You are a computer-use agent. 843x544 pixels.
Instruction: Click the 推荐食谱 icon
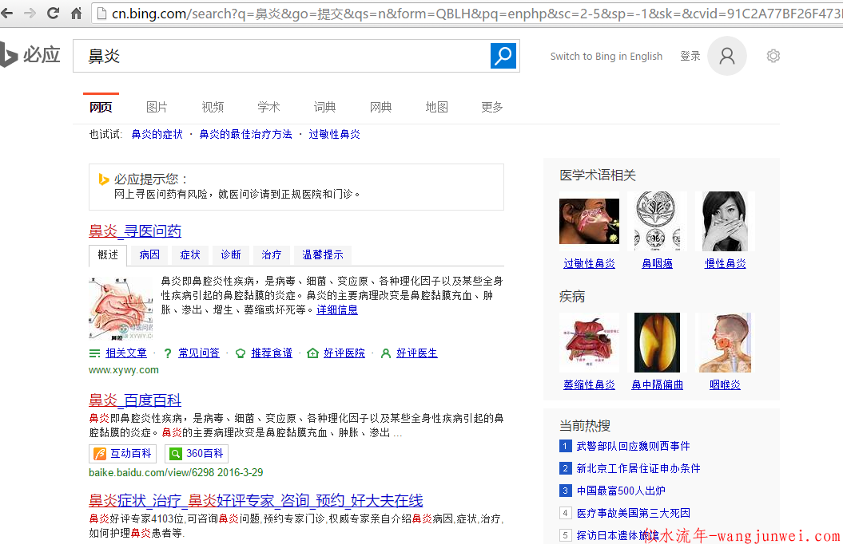(241, 353)
